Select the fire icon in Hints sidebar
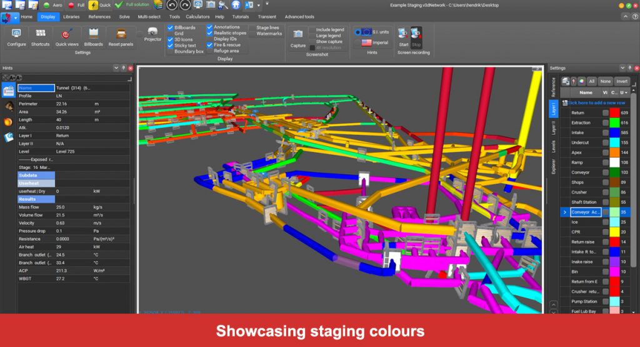This screenshot has height=347, width=640. tap(9, 122)
